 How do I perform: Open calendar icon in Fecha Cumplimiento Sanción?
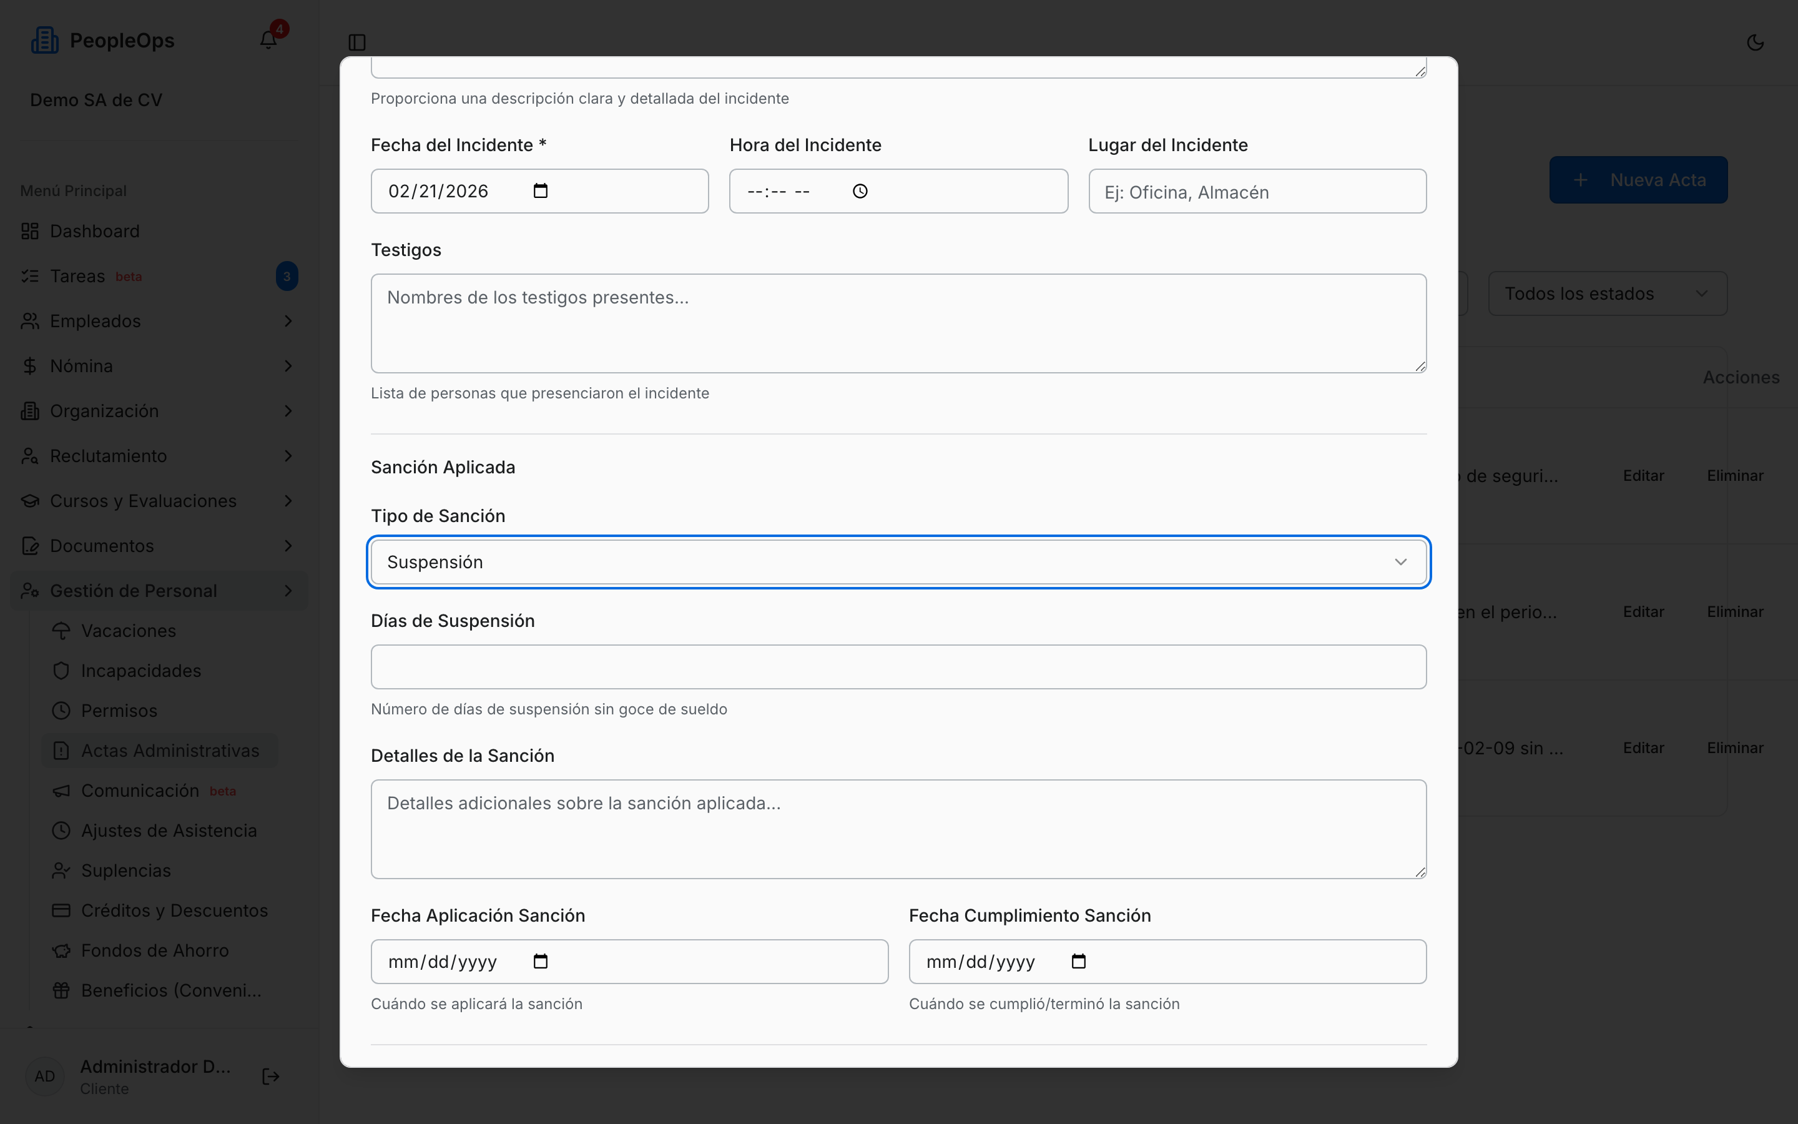coord(1078,961)
